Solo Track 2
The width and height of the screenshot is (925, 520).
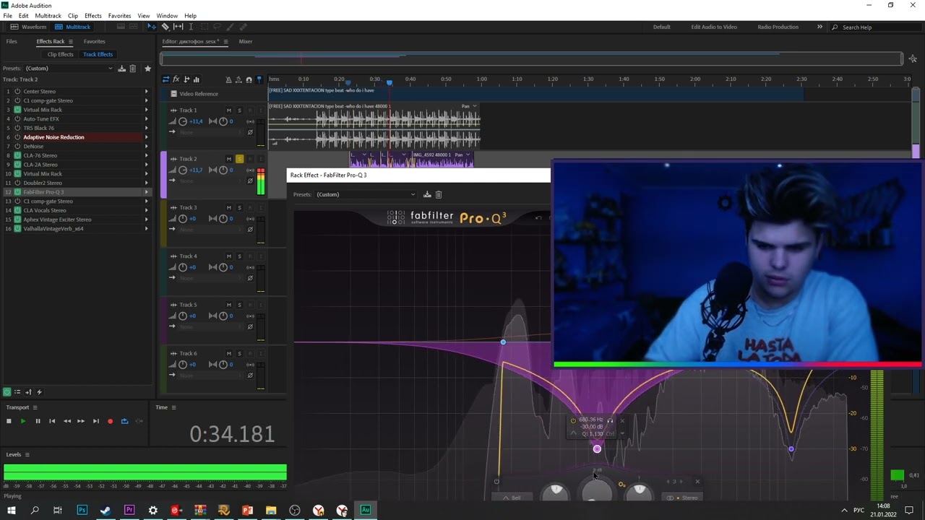[x=239, y=159]
